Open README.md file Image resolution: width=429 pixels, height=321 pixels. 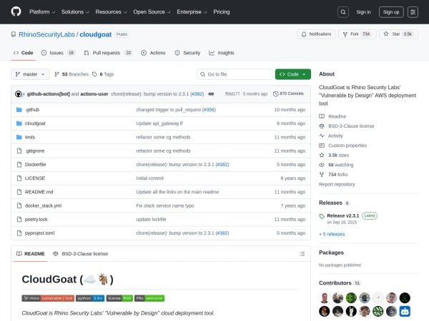pyautogui.click(x=39, y=192)
